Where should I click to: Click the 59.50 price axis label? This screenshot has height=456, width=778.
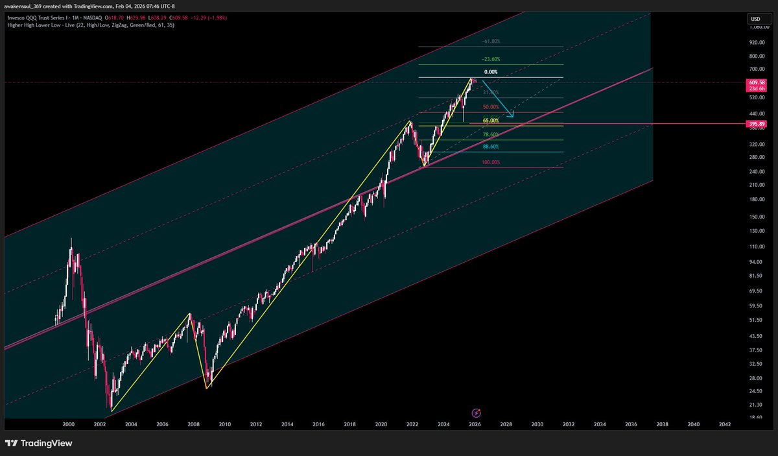click(x=757, y=306)
